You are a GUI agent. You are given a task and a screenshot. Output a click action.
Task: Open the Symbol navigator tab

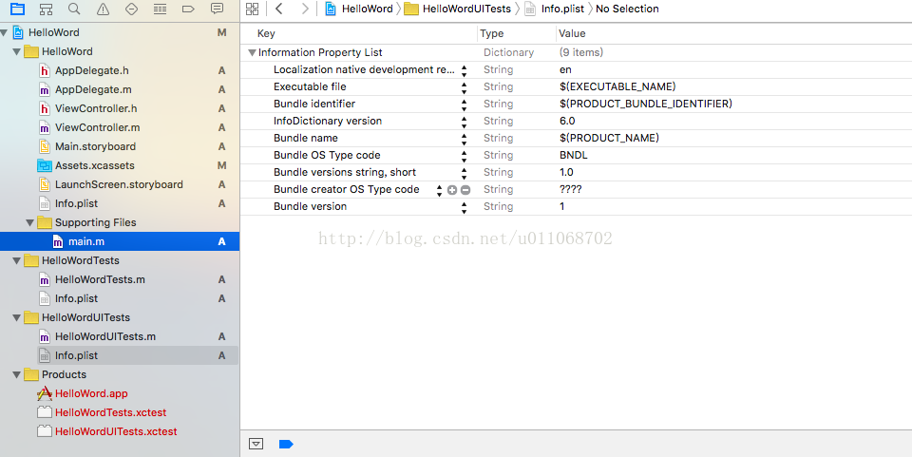point(46,9)
